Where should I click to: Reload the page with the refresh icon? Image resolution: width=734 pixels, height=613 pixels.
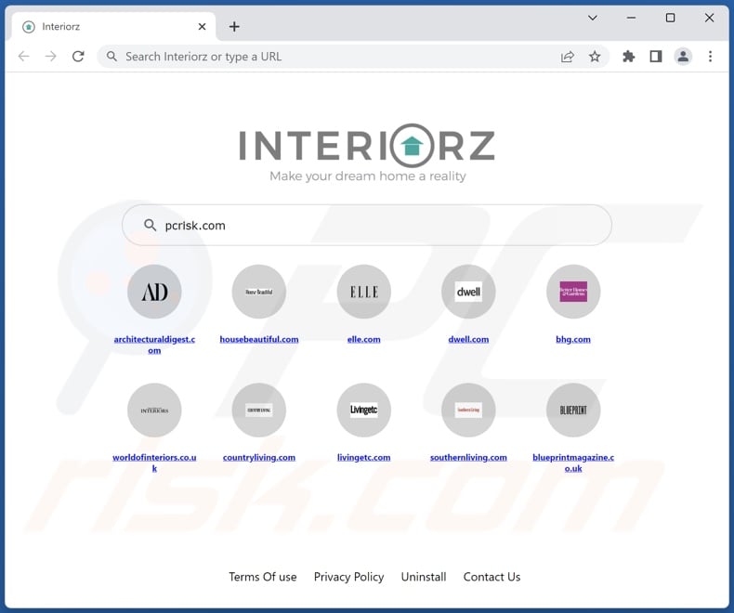78,57
